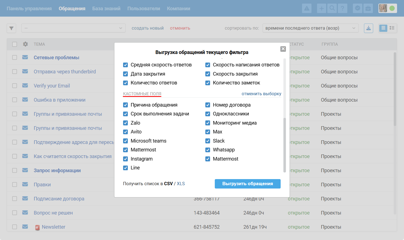Click the filter funnel icon
Viewport: 404px width, 240px height.
(11, 28)
